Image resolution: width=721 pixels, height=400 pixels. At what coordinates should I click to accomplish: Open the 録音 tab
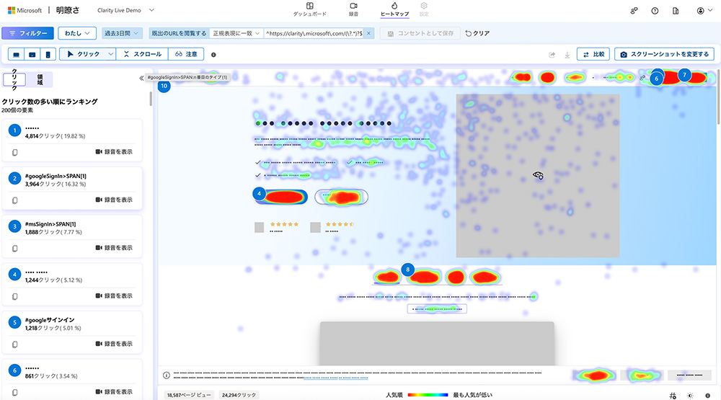coord(353,9)
